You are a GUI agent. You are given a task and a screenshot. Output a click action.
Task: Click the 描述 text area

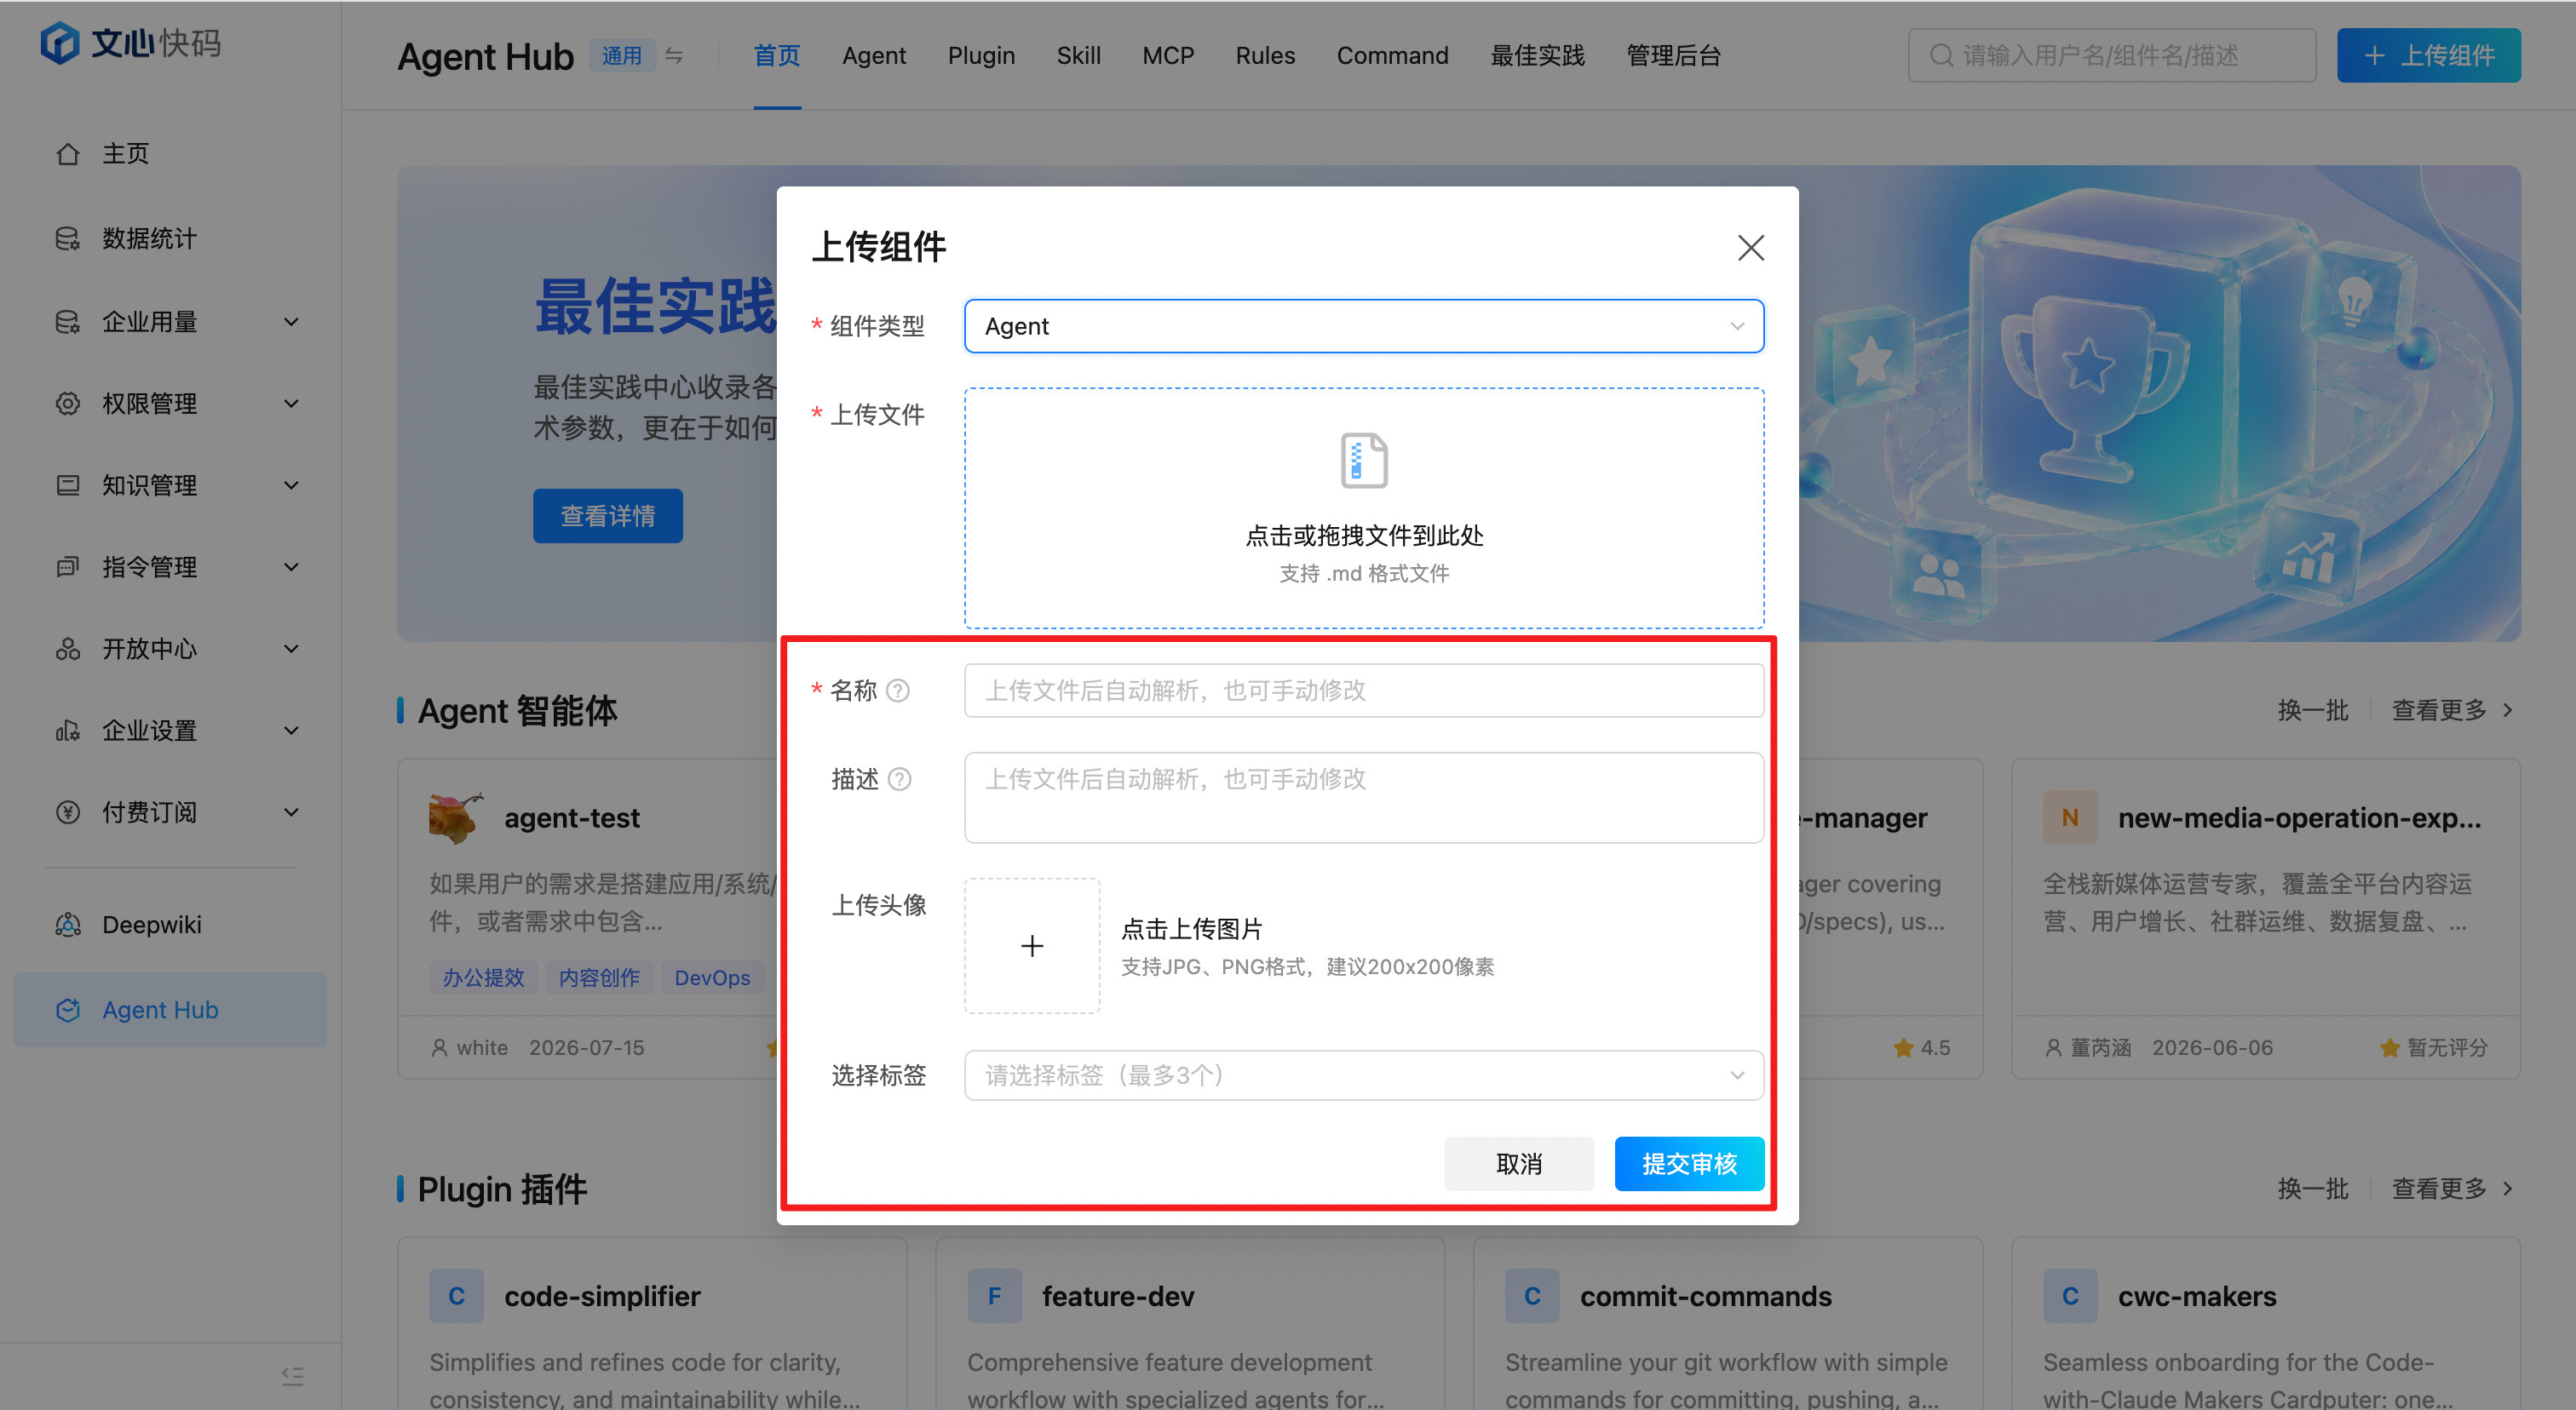tap(1364, 798)
